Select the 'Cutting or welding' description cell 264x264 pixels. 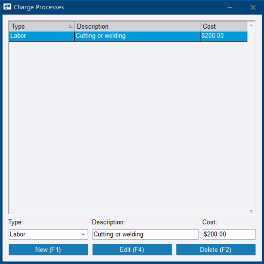(137, 36)
